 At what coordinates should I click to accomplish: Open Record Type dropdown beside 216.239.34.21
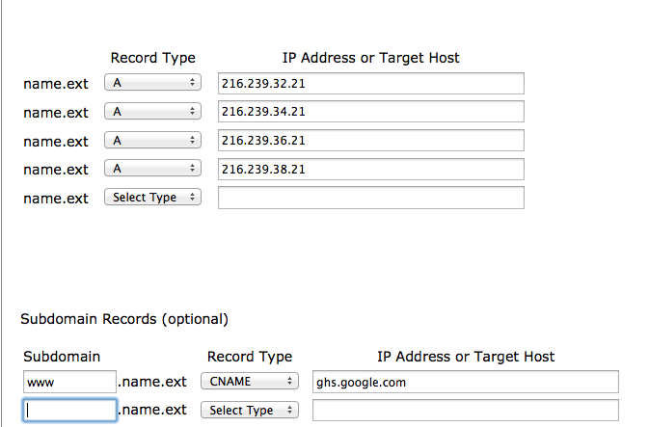pyautogui.click(x=152, y=112)
